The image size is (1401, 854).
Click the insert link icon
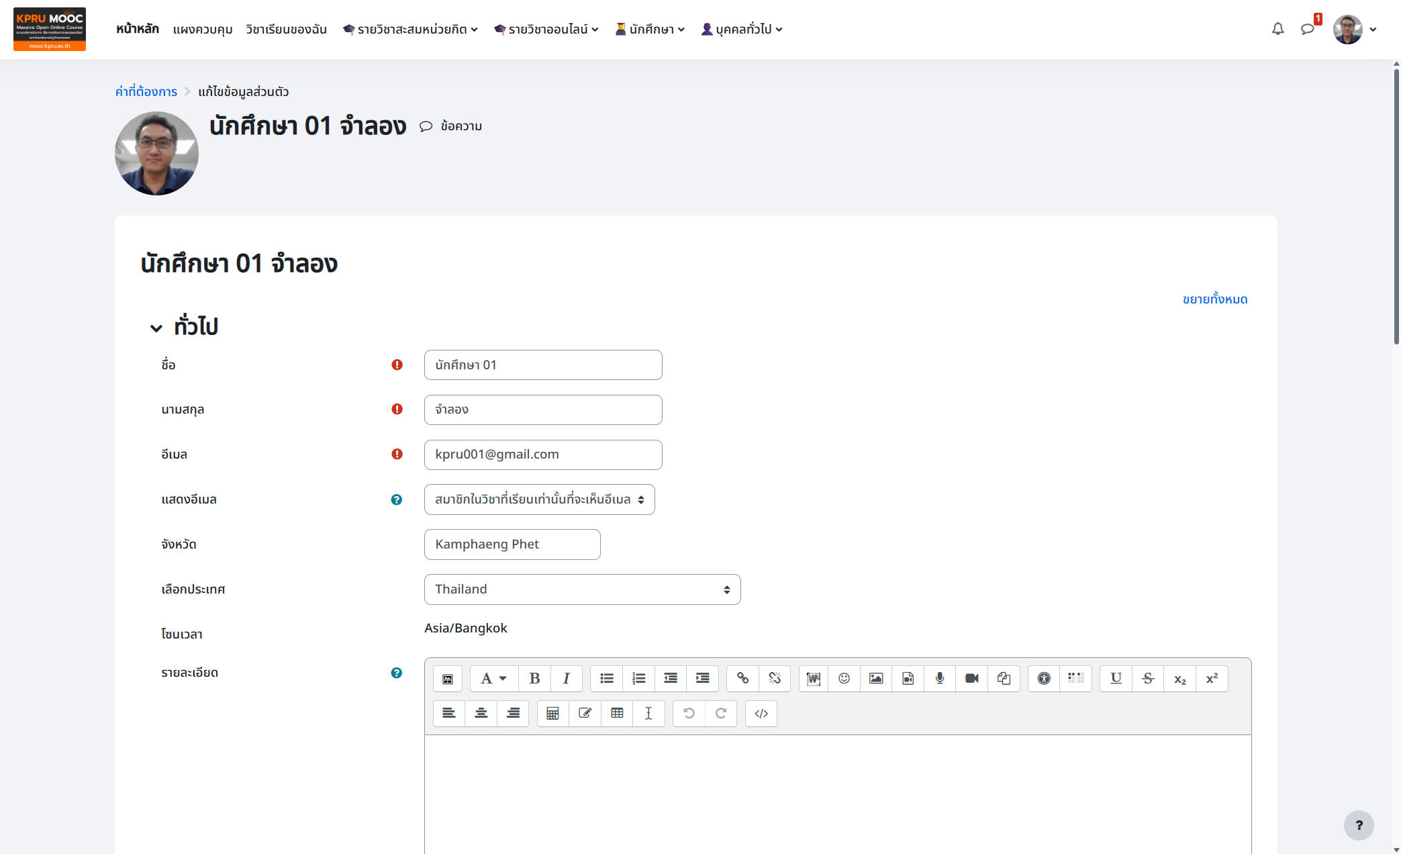click(742, 679)
